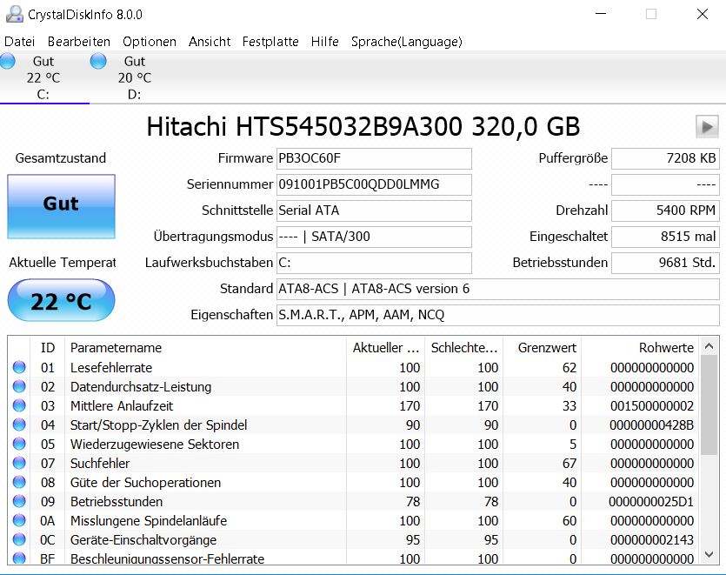This screenshot has height=575, width=726.
Task: Click the scrollbar down arrow in SMART table
Action: pos(709,554)
